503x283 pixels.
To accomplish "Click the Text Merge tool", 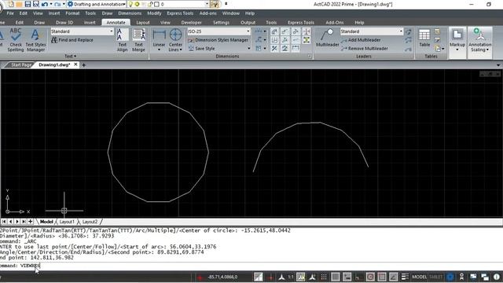I will tap(138, 40).
